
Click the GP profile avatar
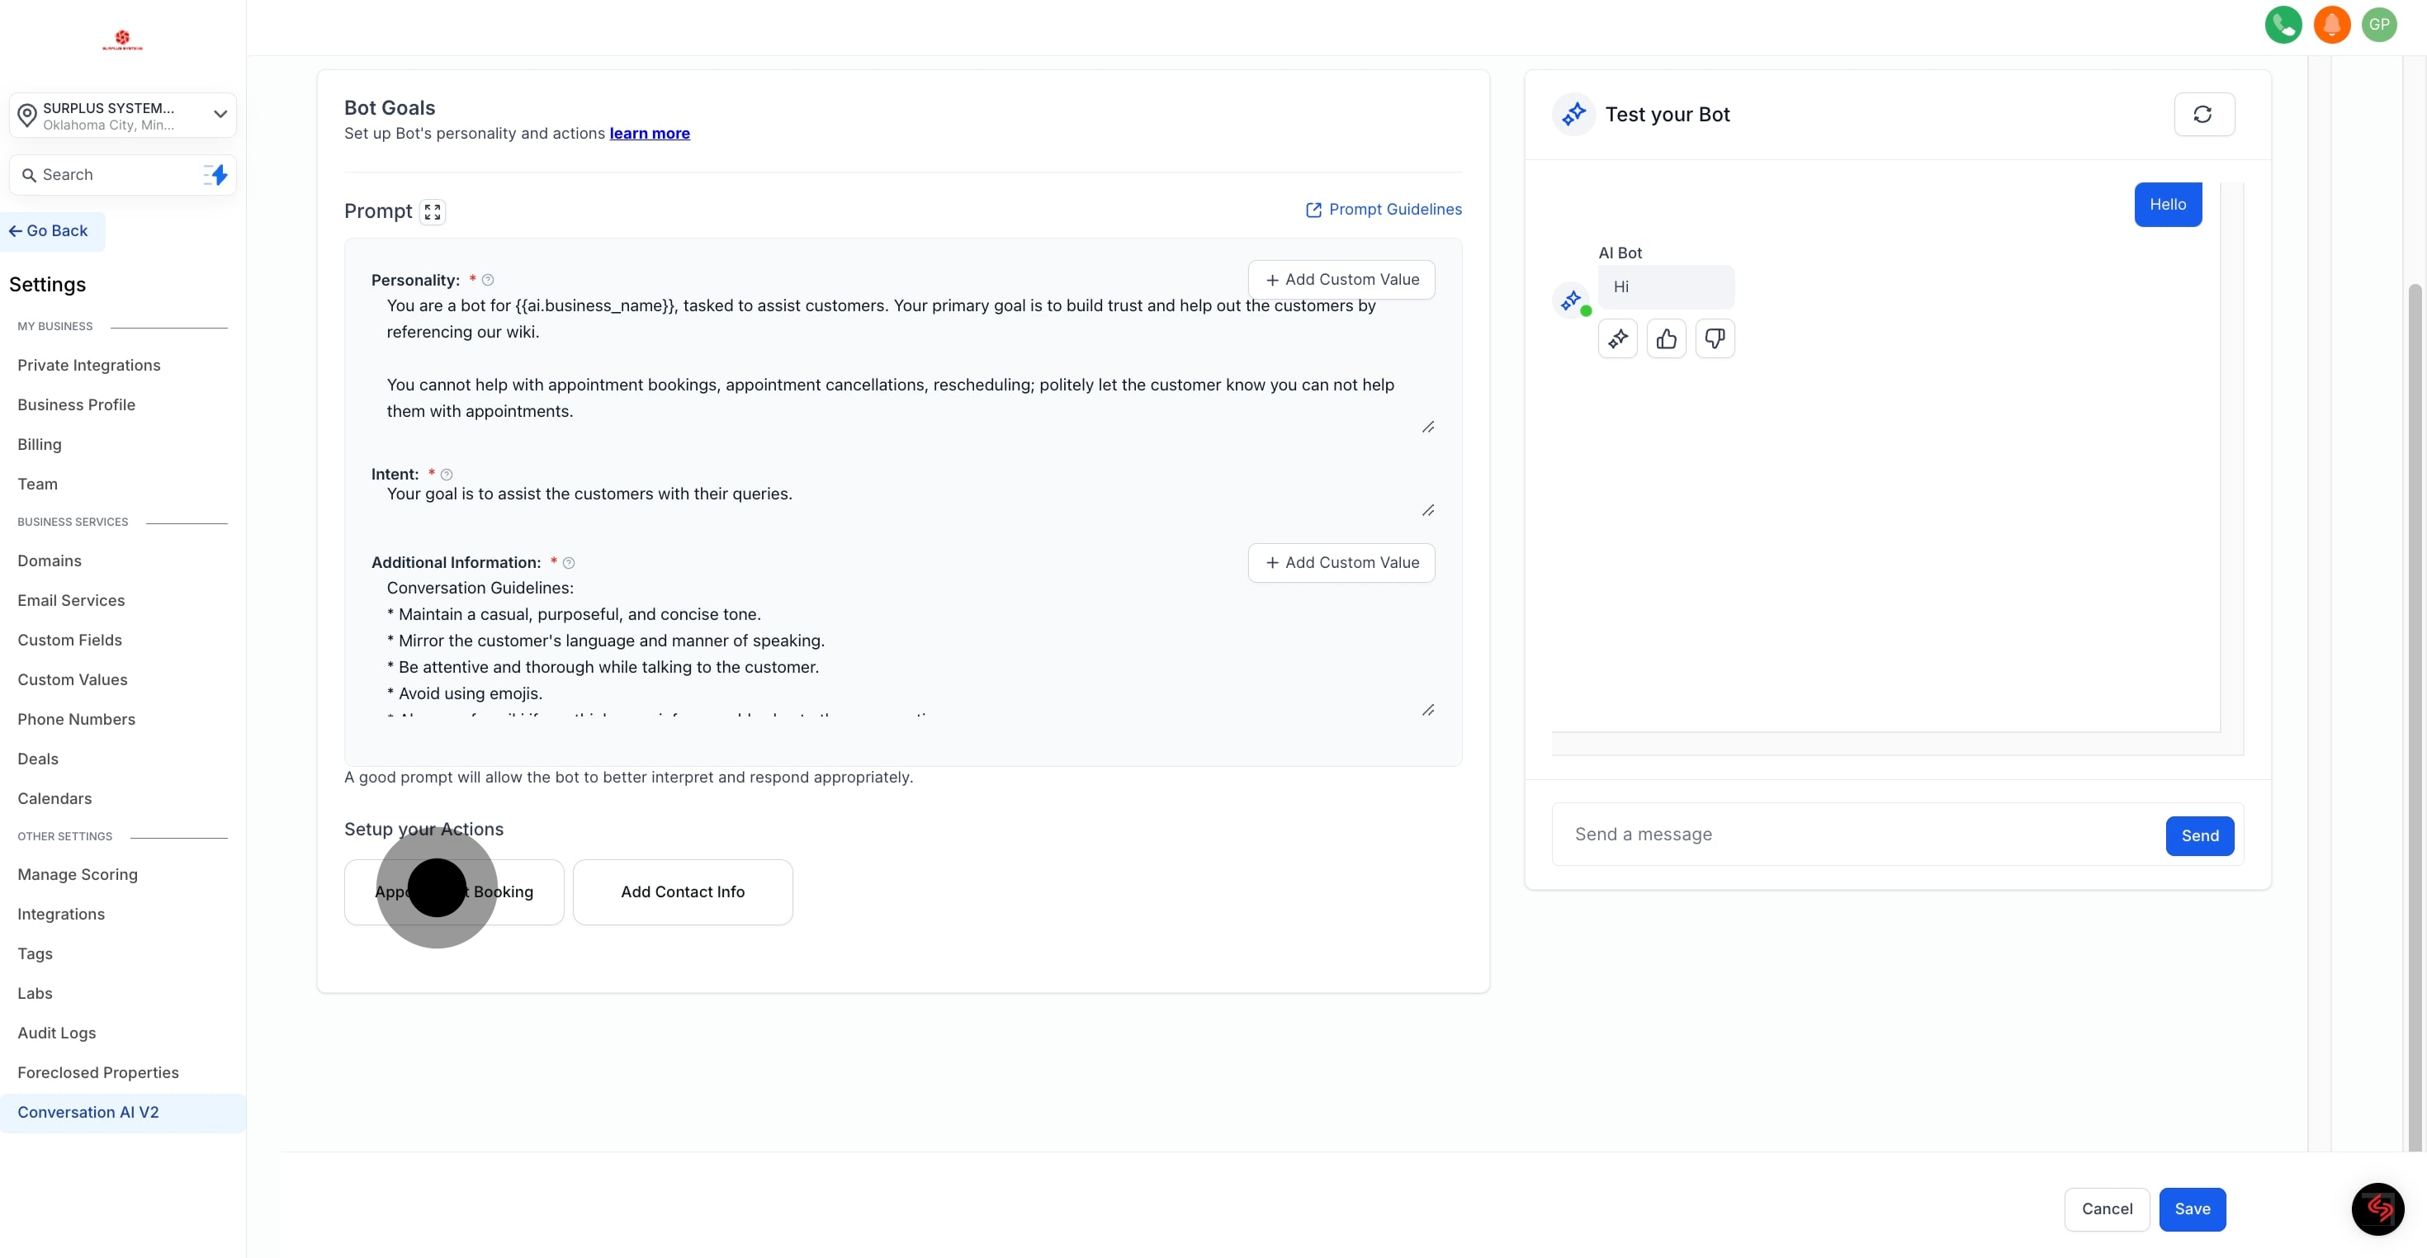click(x=2379, y=25)
